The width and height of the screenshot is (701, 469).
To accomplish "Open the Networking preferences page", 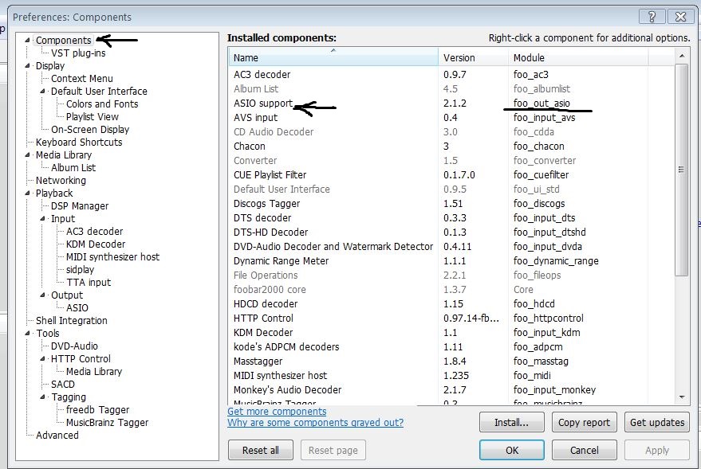I will coord(61,181).
